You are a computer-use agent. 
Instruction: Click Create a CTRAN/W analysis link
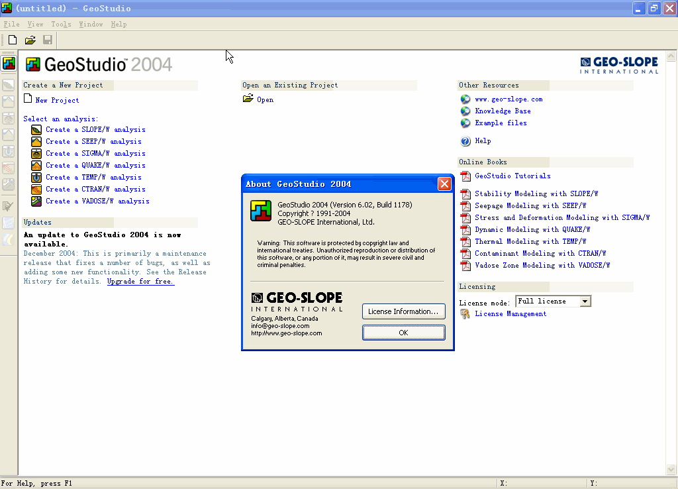point(95,189)
